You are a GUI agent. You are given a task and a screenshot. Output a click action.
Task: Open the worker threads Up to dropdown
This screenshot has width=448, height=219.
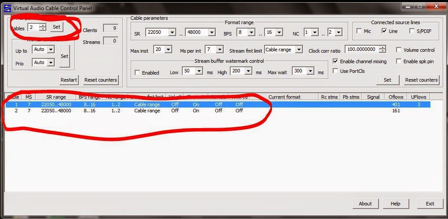tap(51, 50)
